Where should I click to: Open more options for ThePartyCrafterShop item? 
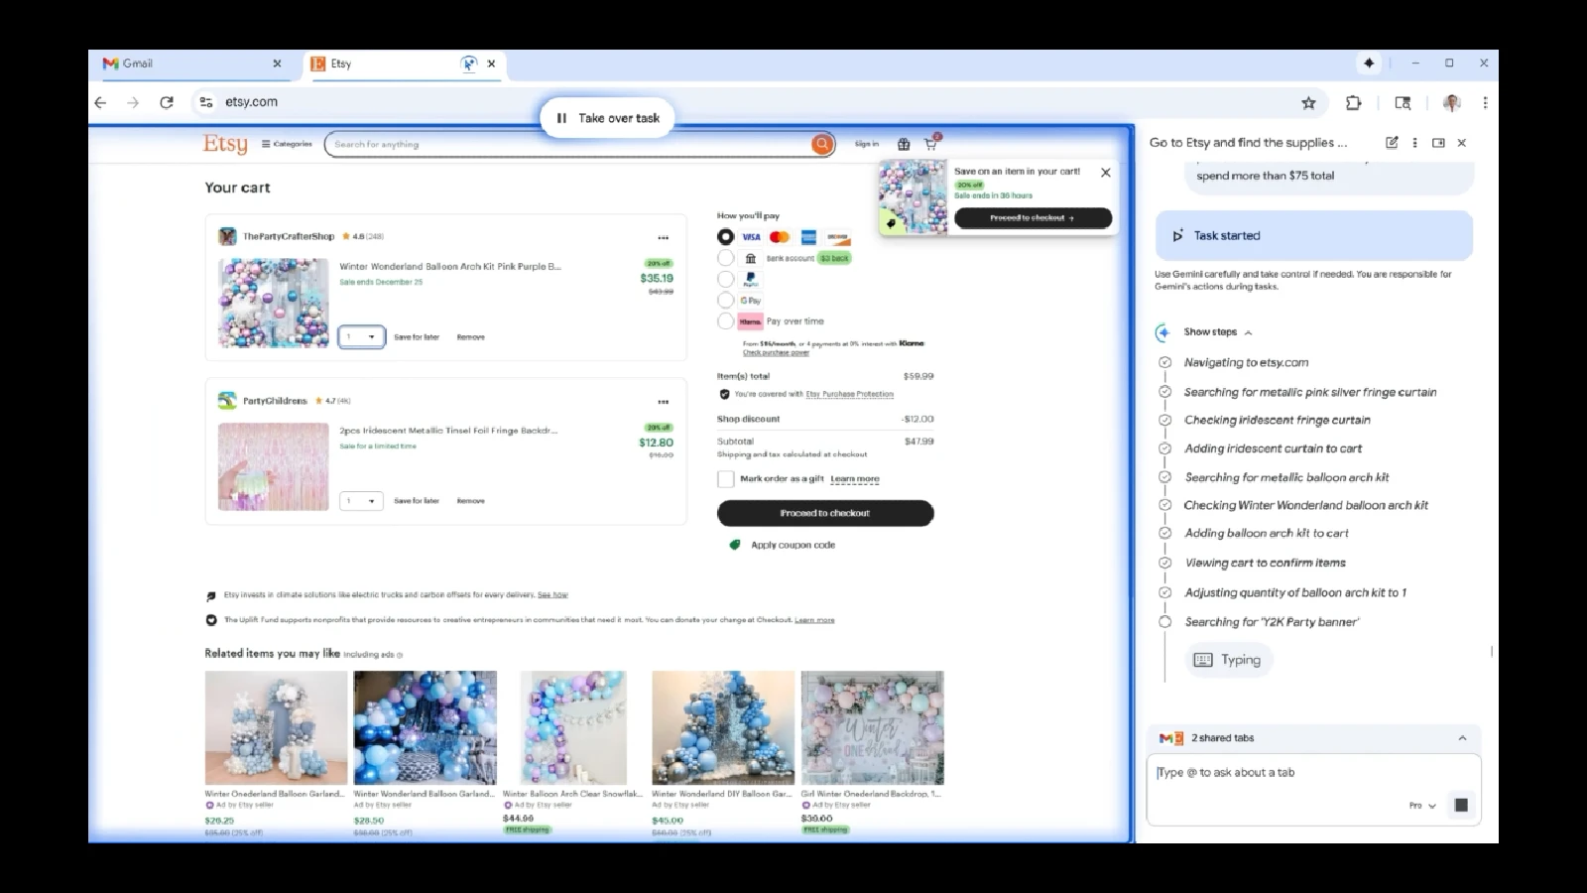click(x=663, y=238)
